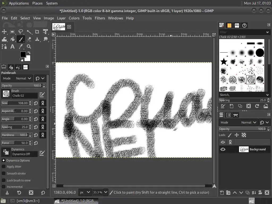The width and height of the screenshot is (272, 204).
Task: Enable Lock brush to view
Action: click(x=3, y=180)
